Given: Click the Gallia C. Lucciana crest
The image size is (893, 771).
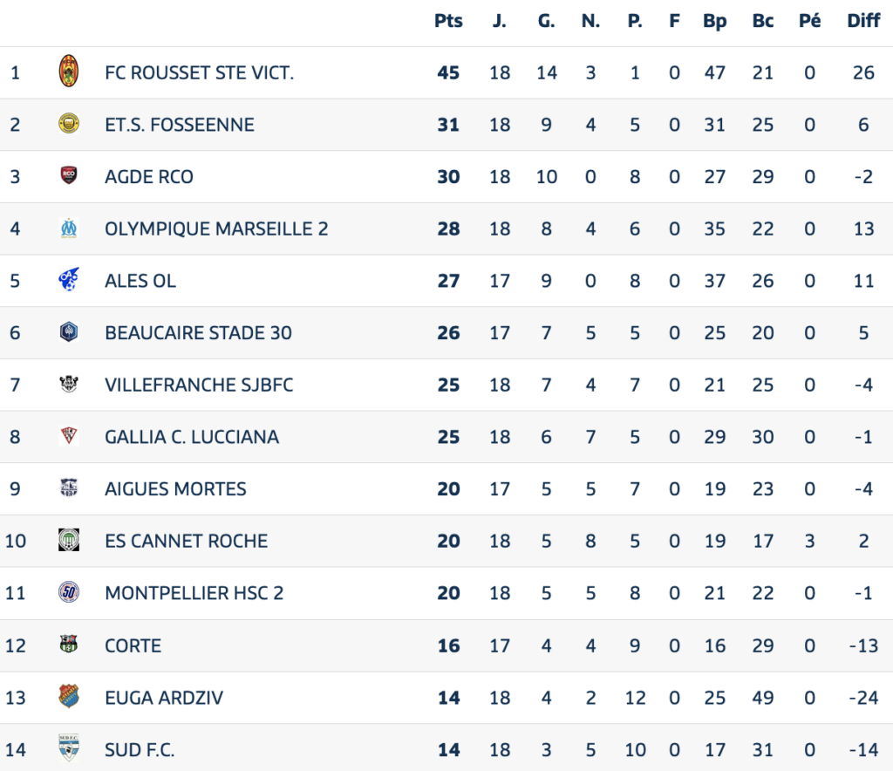Looking at the screenshot, I should pyautogui.click(x=69, y=436).
